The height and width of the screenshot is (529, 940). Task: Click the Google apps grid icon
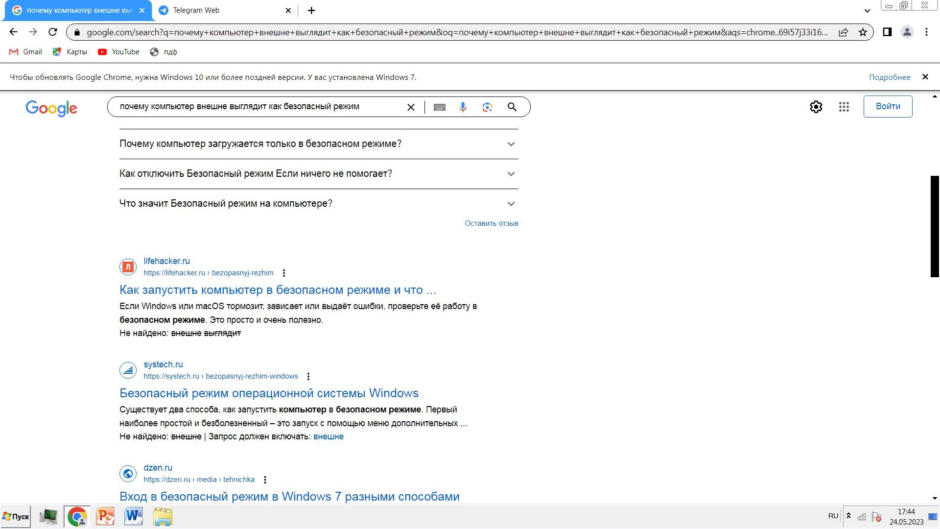(844, 106)
